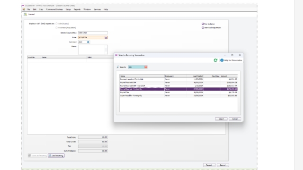Sort by the Name column header
Image resolution: width=303 pixels, height=170 pixels.
click(x=142, y=76)
